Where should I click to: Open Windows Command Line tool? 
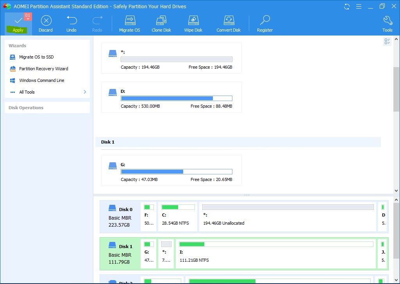pyautogui.click(x=41, y=80)
